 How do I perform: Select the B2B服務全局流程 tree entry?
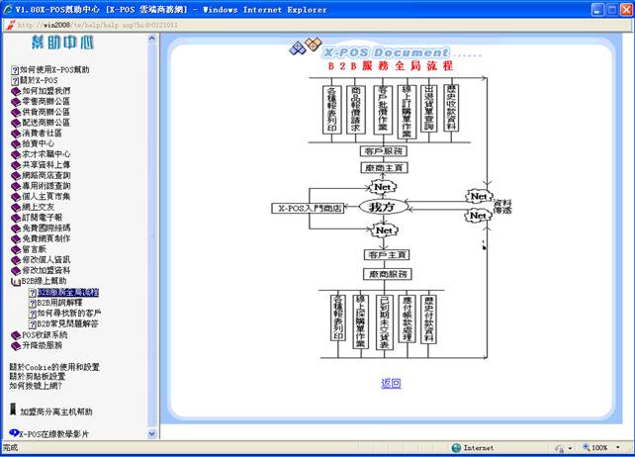[68, 293]
